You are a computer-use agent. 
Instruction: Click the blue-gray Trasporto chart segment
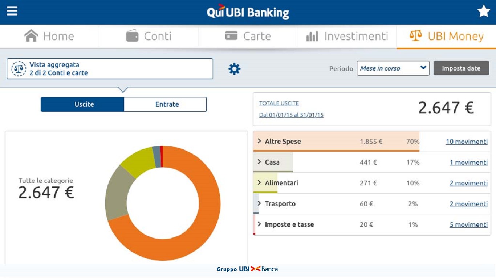[x=156, y=157]
